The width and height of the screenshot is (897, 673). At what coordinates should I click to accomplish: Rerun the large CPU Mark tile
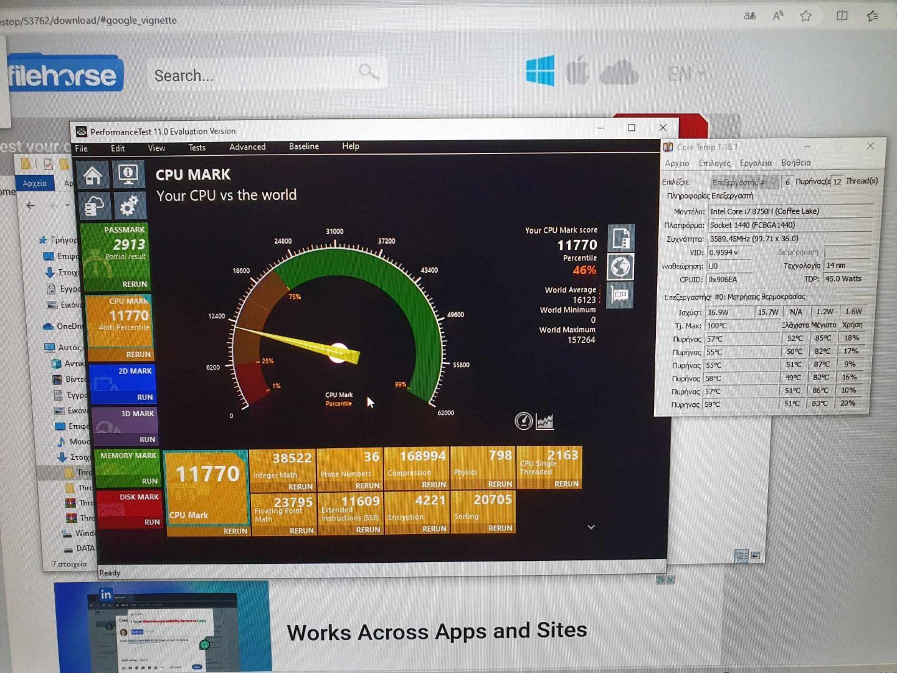pyautogui.click(x=235, y=532)
